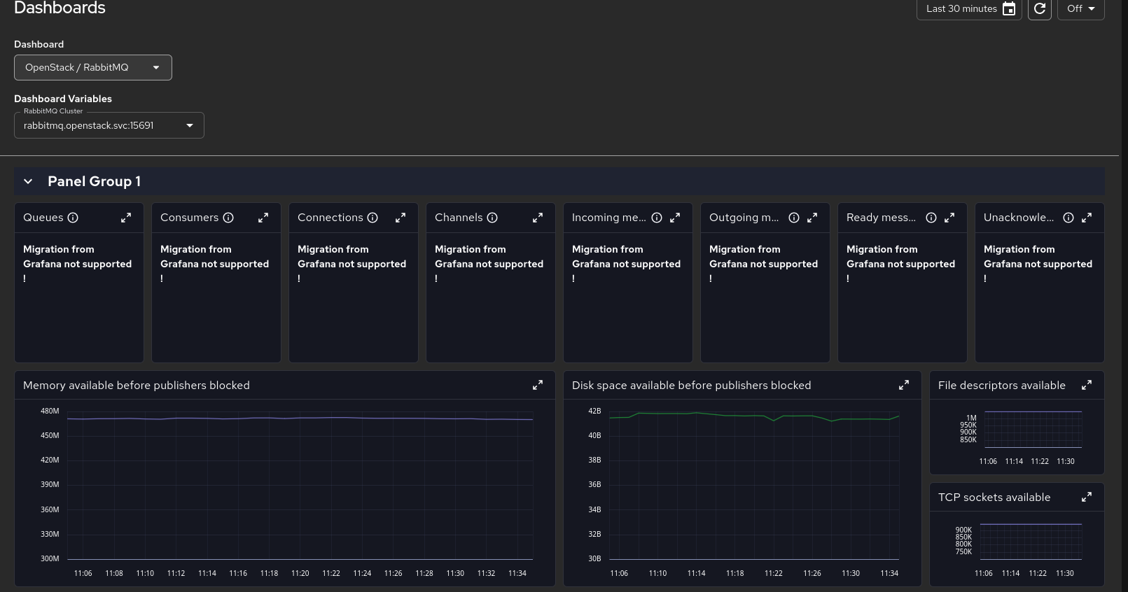Open the auto-refresh Off dropdown

tap(1080, 8)
